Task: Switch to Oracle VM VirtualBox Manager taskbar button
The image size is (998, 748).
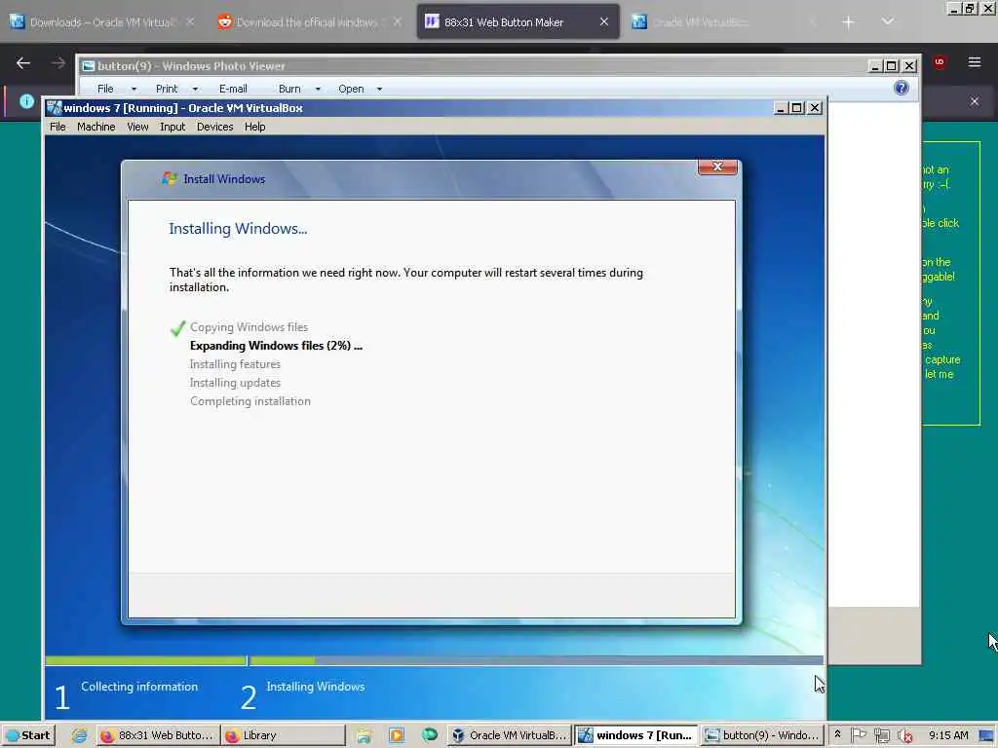Action: pos(509,735)
